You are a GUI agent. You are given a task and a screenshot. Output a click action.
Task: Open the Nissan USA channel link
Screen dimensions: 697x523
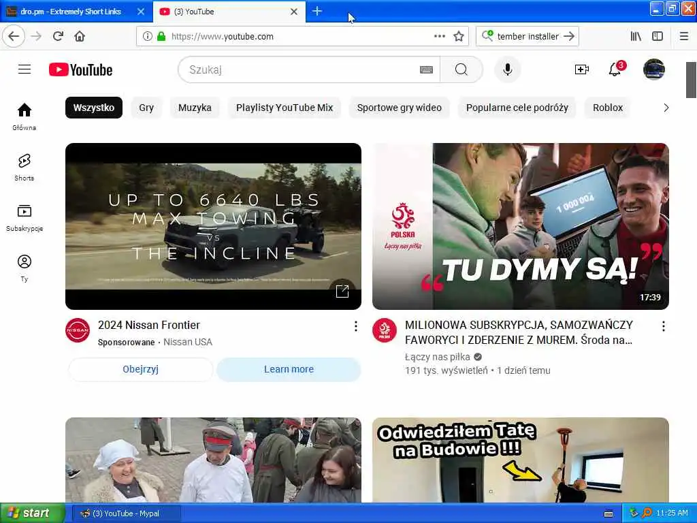point(188,342)
